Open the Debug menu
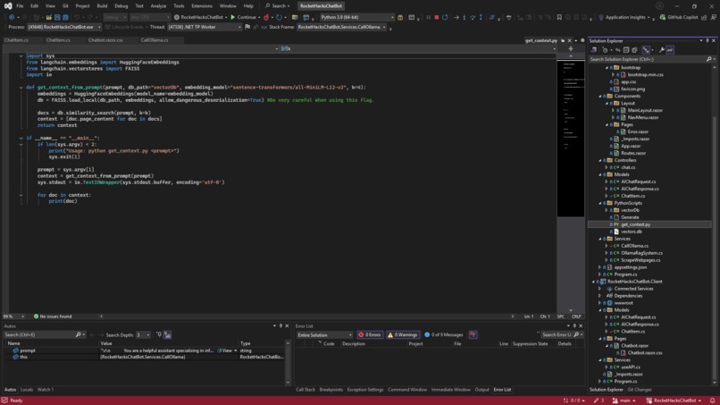Image resolution: width=720 pixels, height=405 pixels. click(121, 6)
